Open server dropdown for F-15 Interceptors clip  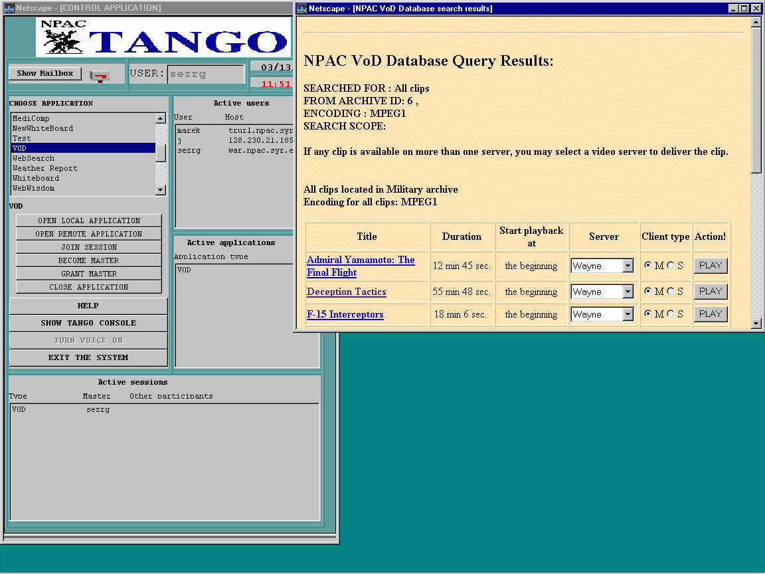(628, 314)
